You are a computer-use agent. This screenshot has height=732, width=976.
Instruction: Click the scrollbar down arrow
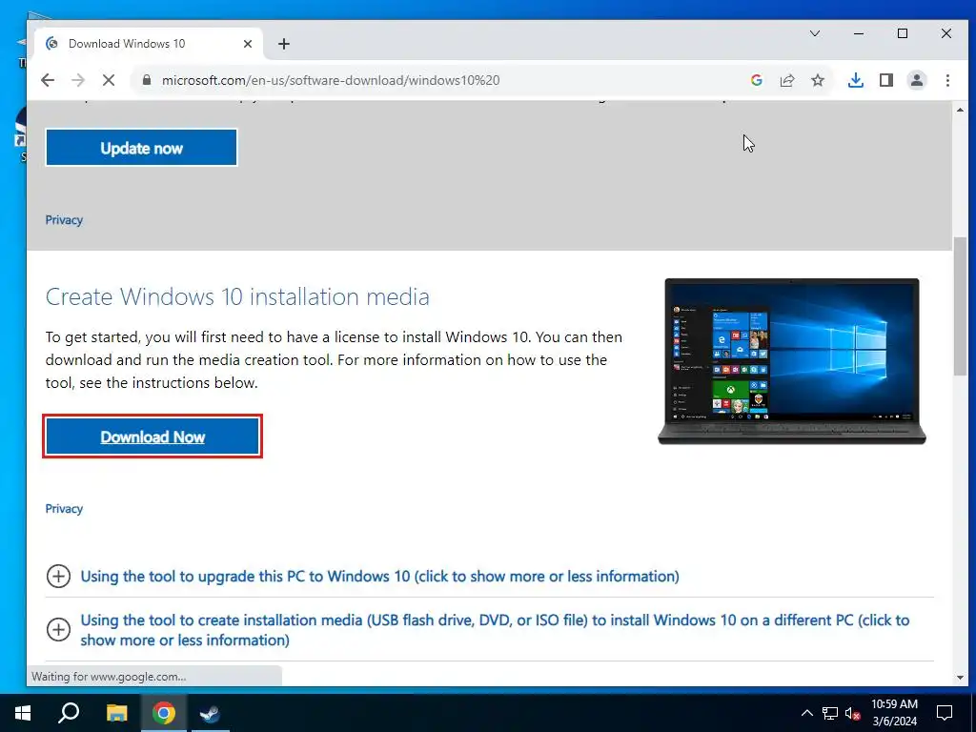960,678
